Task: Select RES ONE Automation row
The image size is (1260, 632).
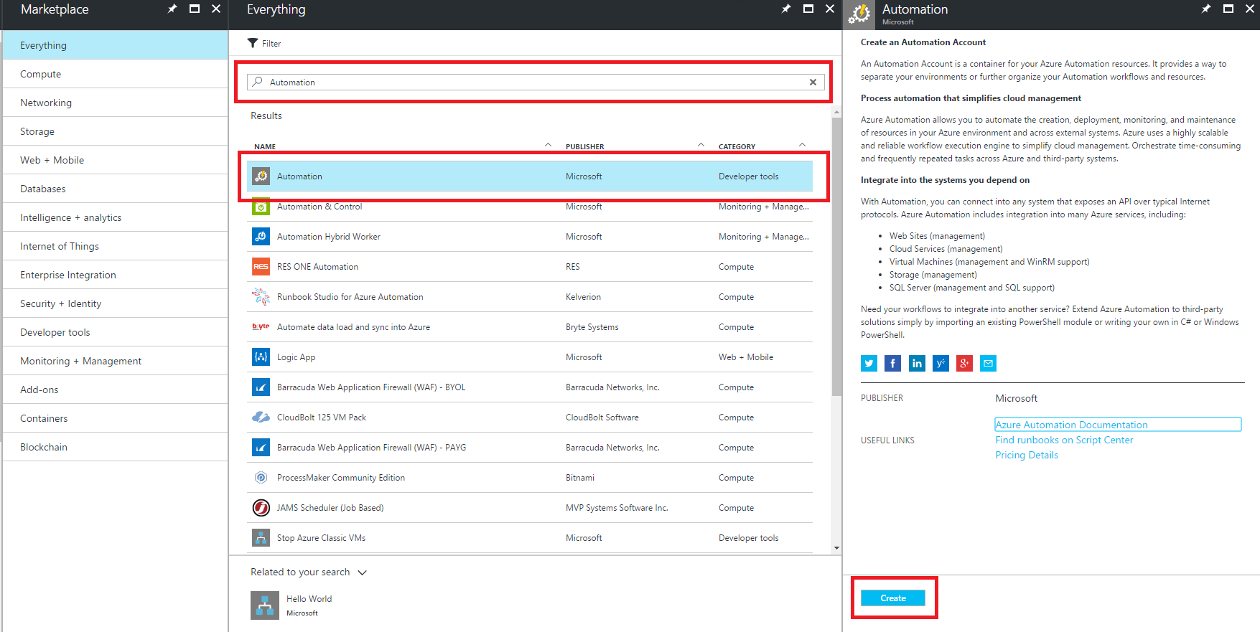Action: pos(530,266)
